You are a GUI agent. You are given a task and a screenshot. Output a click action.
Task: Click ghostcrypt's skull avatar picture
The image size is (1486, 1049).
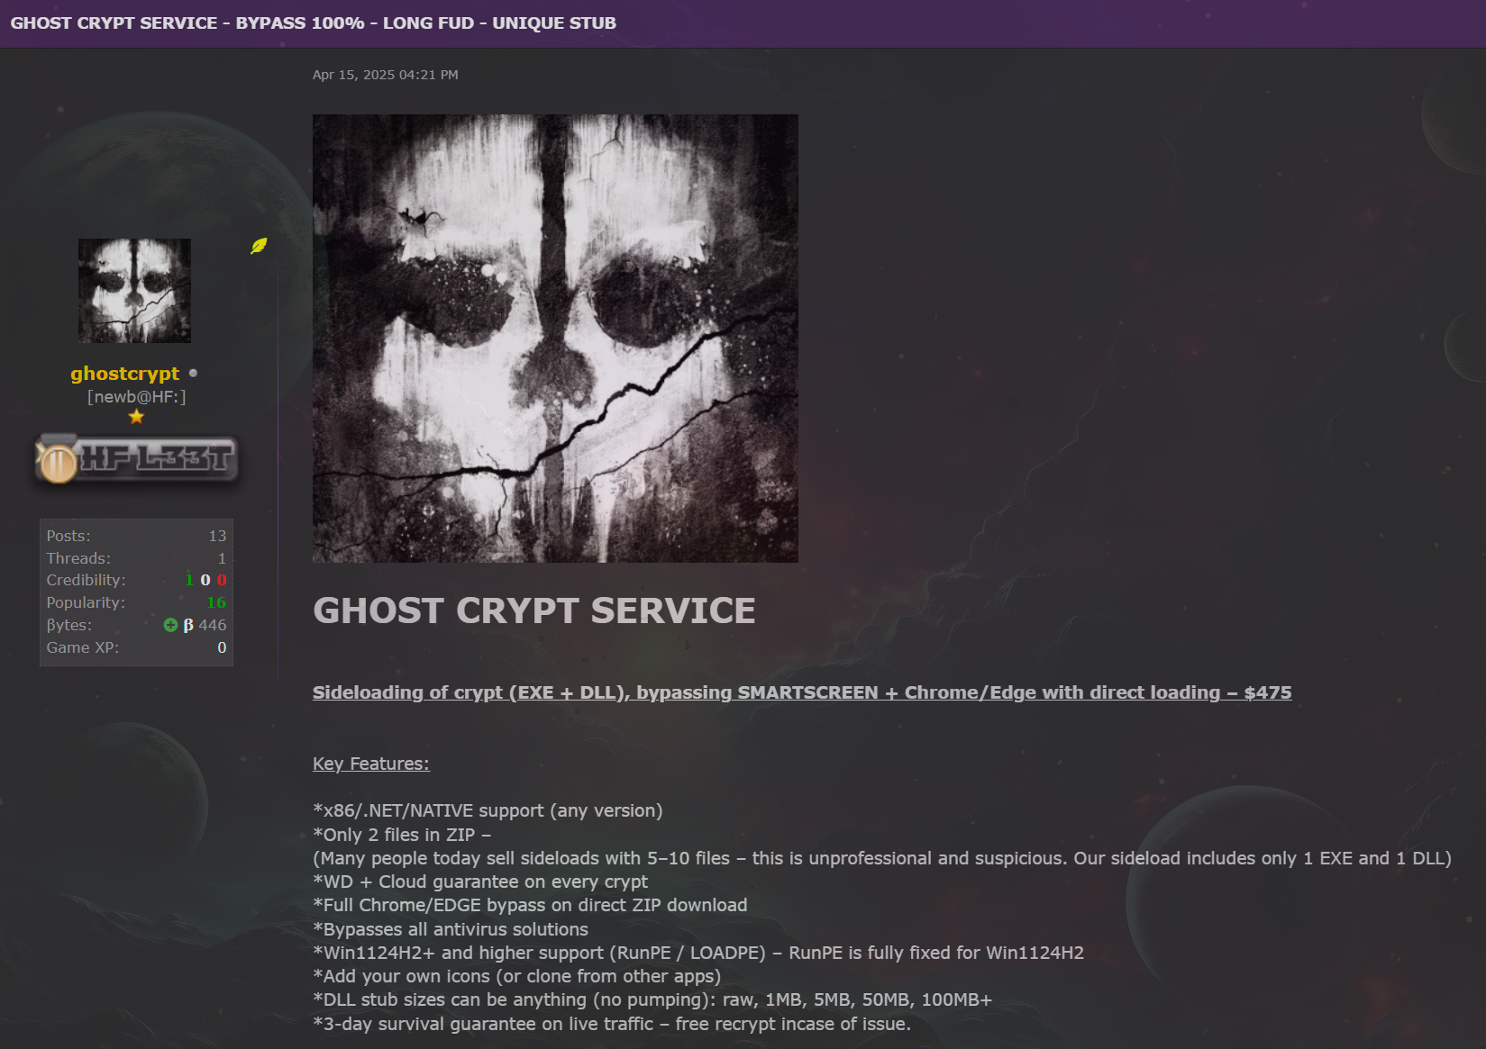(134, 290)
